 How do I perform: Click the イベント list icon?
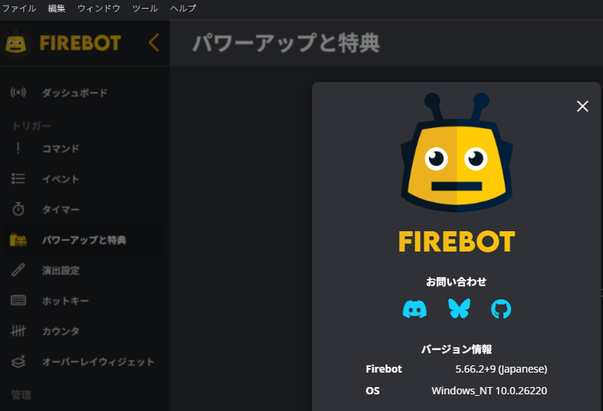click(18, 178)
